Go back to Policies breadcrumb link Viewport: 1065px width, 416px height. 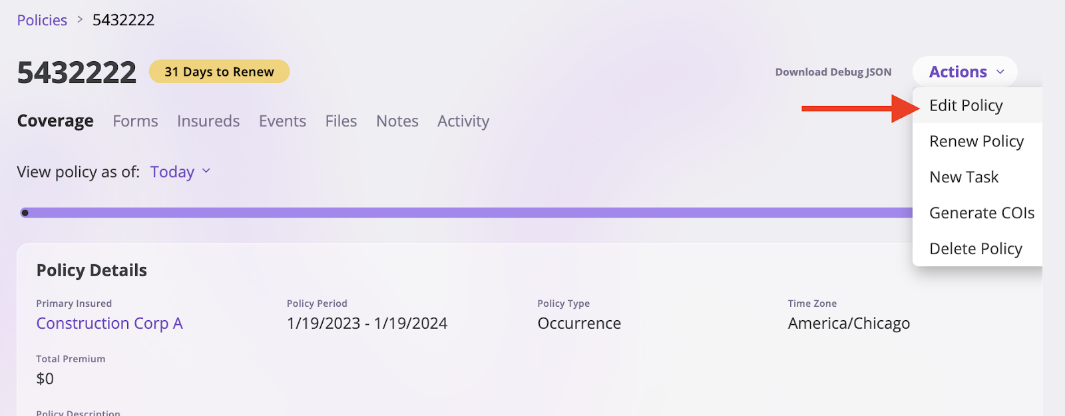tap(42, 20)
